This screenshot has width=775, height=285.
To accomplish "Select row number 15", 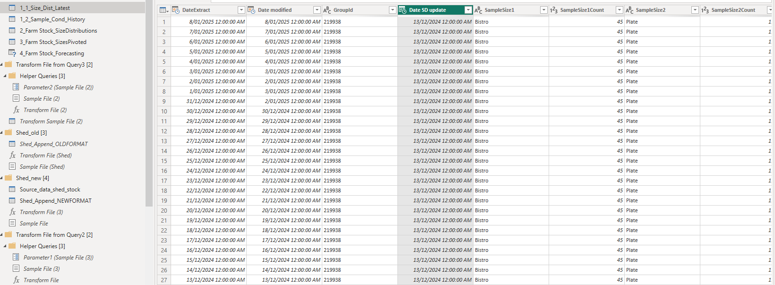I will (x=164, y=161).
